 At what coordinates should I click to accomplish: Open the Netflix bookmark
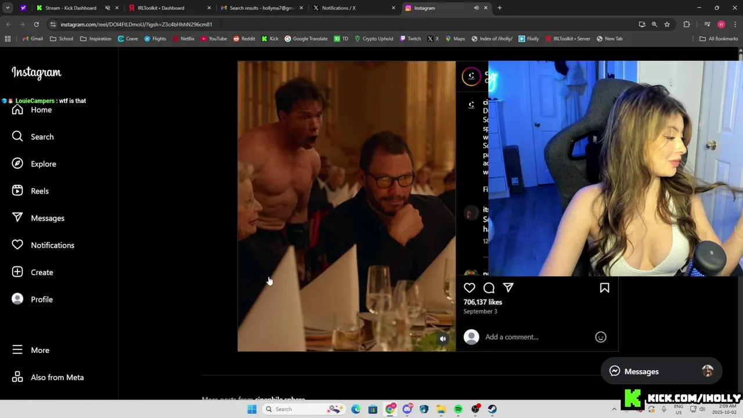tap(183, 39)
